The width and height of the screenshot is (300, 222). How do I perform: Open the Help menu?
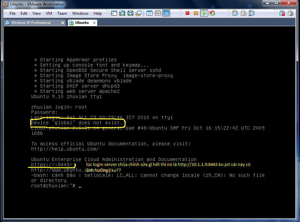coord(98,13)
